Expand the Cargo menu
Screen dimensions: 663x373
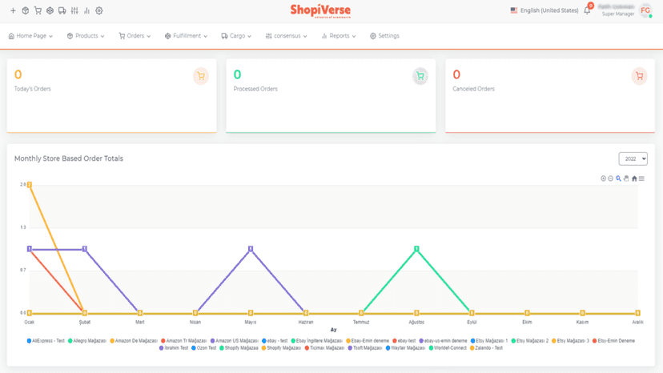point(236,36)
